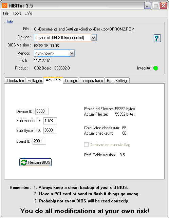Minimize the NiBiTor window
This screenshot has width=169, height=218.
click(148, 6)
